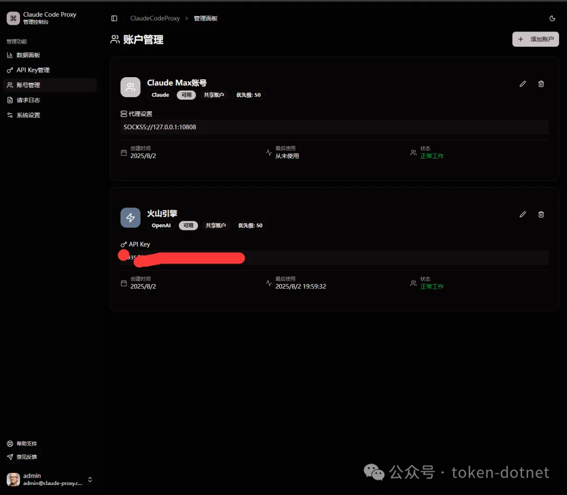
Task: Click 共享账户 tag on 火山引擎
Action: pyautogui.click(x=216, y=226)
